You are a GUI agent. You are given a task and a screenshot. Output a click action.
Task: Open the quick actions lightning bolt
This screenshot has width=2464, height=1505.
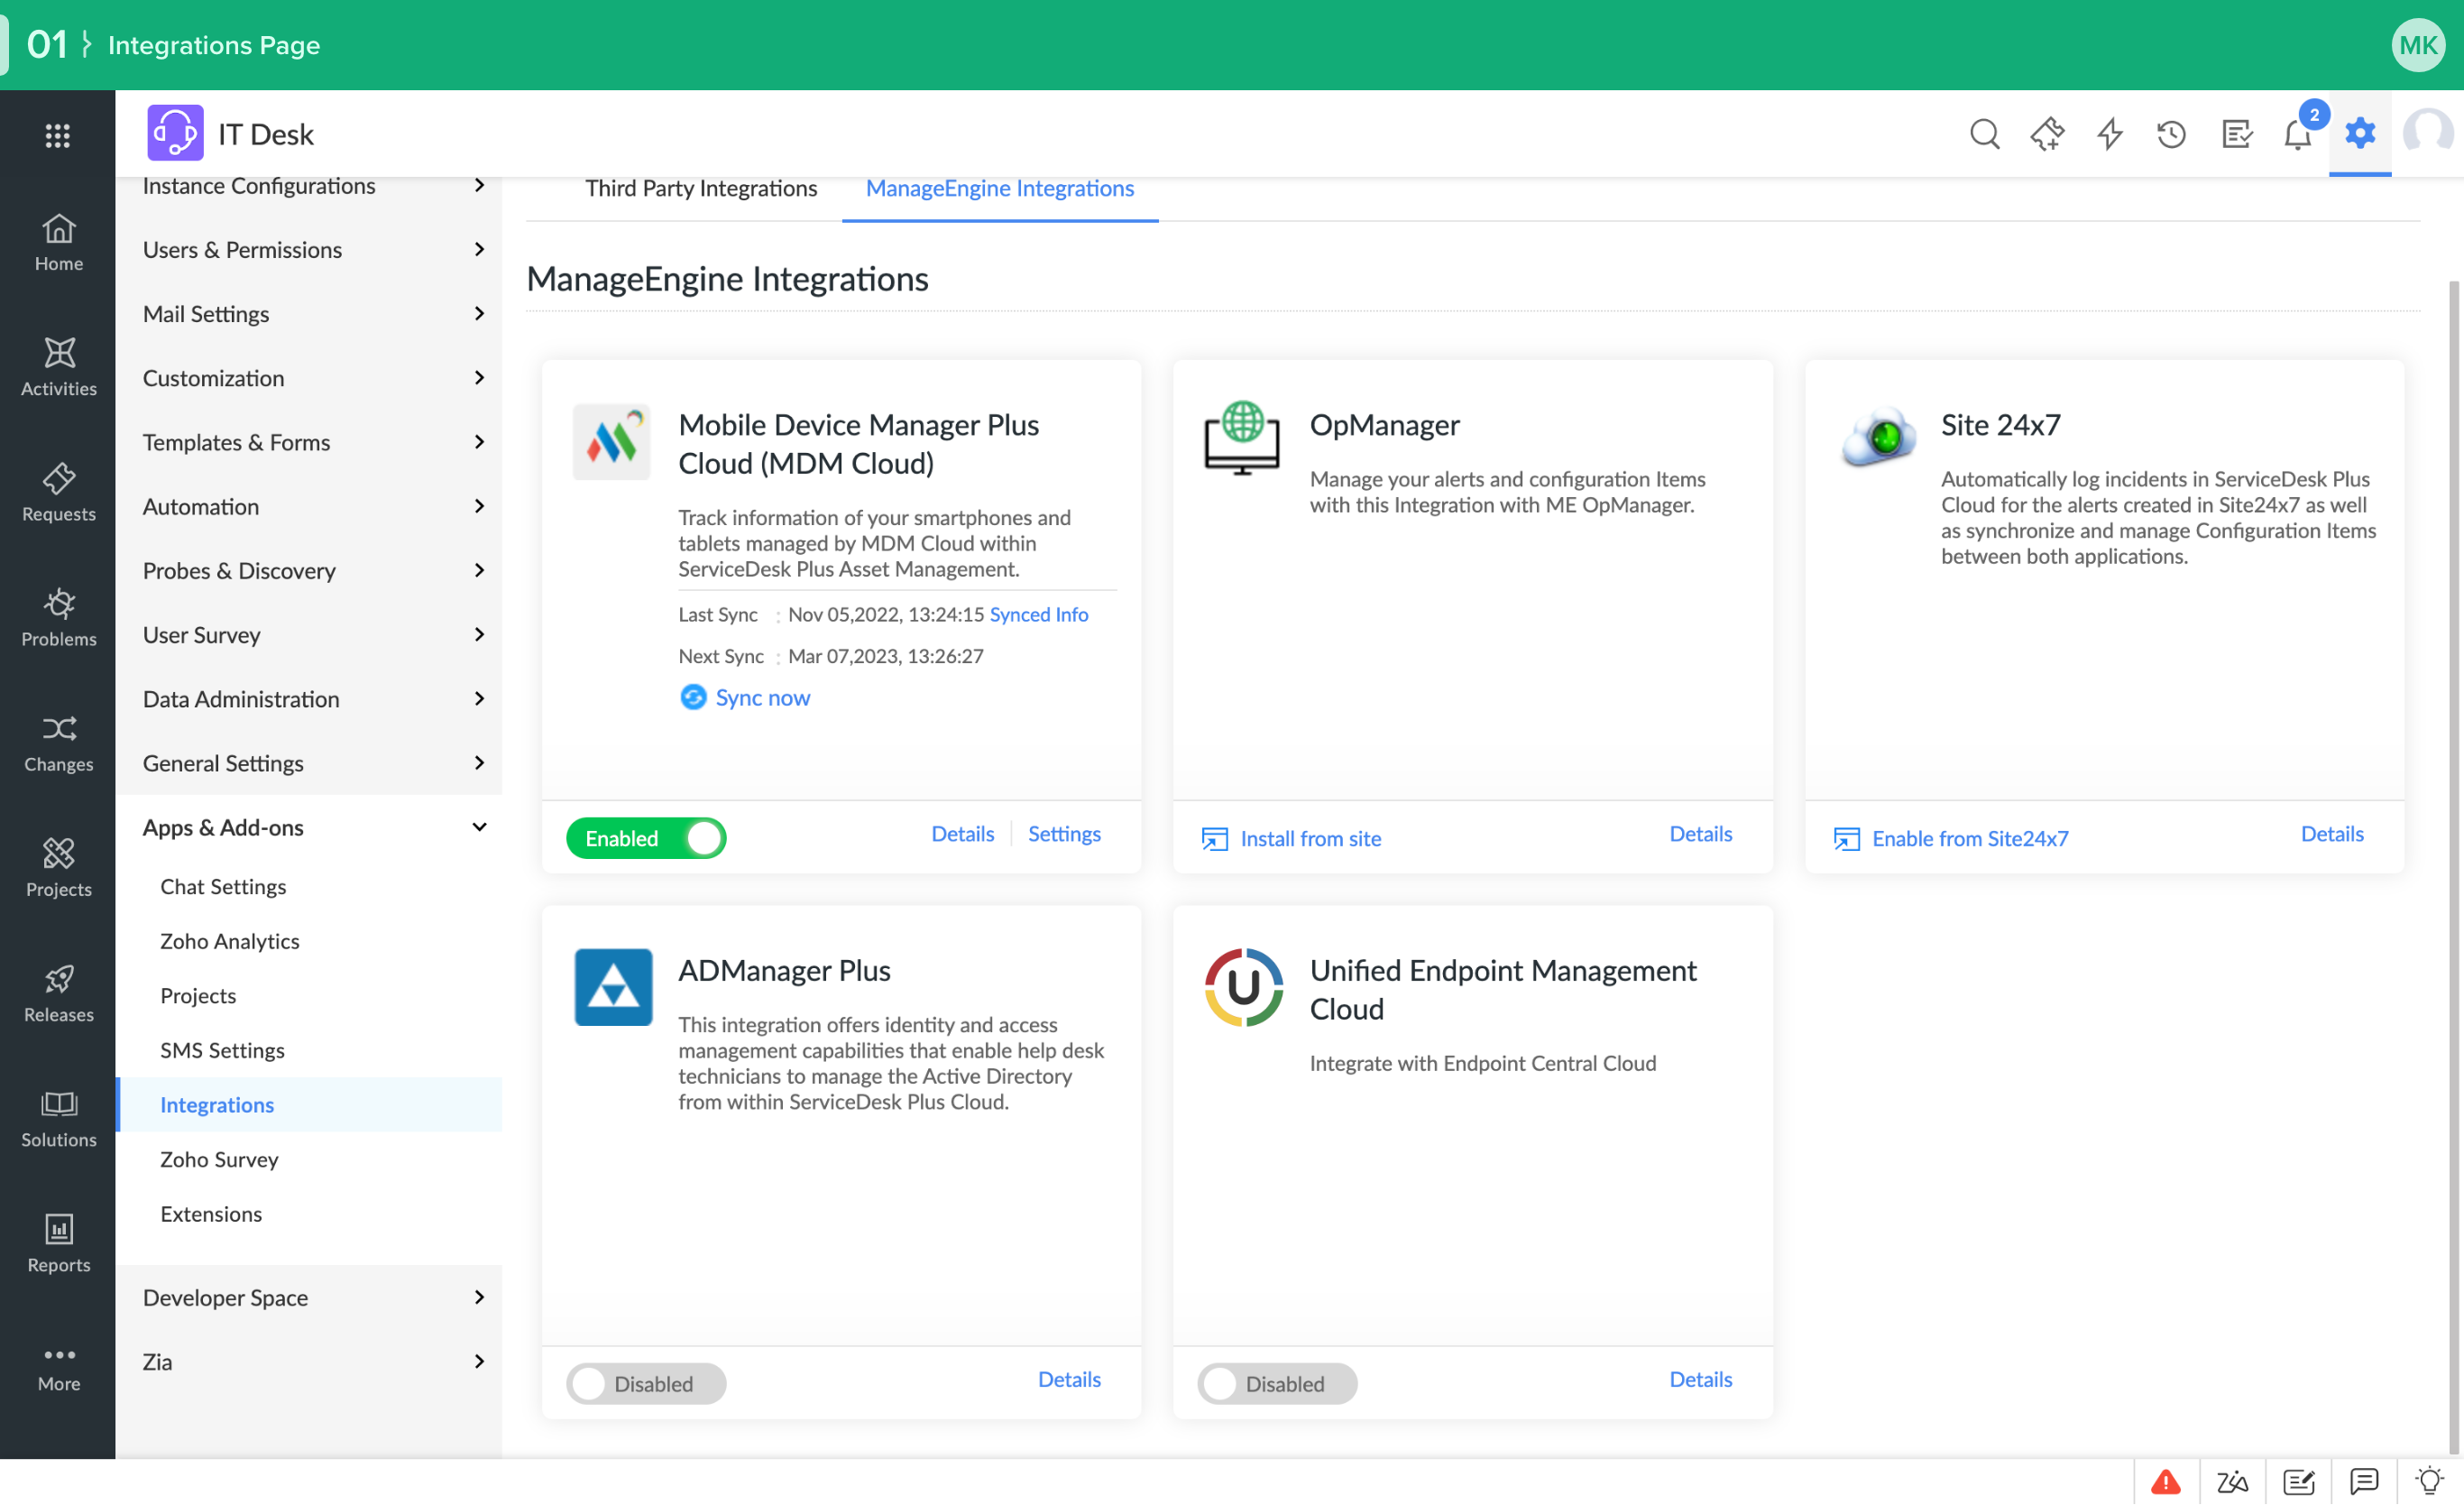[2110, 134]
